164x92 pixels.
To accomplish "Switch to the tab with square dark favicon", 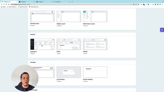I will coord(27,2).
